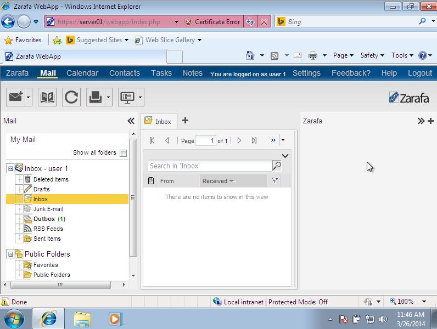The image size is (437, 329).
Task: Click the icon column header in list
Action: click(151, 181)
